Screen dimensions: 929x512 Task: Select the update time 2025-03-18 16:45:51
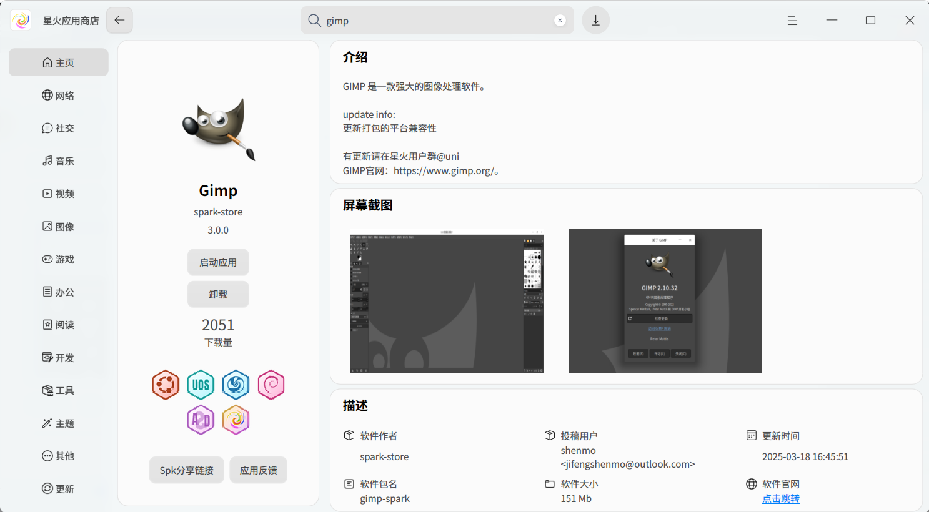(x=805, y=456)
